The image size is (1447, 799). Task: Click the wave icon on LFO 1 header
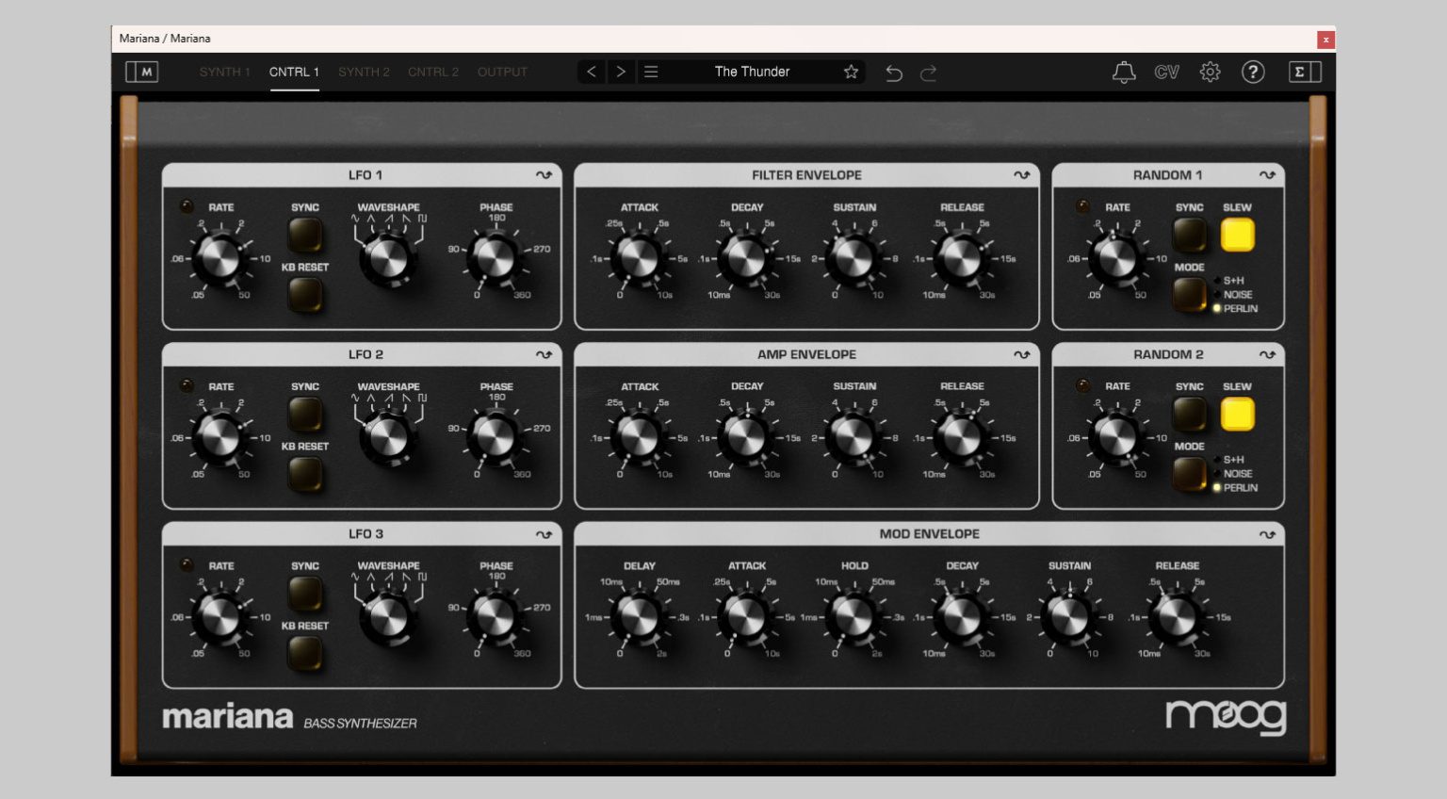545,174
